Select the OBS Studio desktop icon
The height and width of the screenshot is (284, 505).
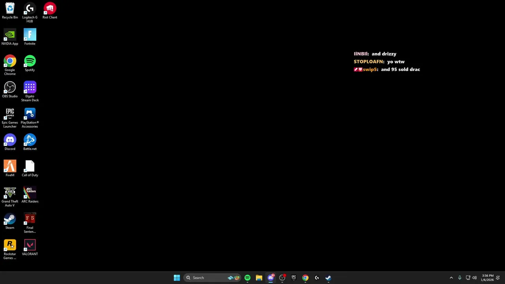click(x=10, y=90)
